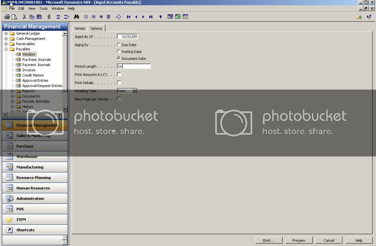Click the Field Filter dotted-grid icon
Screen dimensions: 376x246
(86, 17)
